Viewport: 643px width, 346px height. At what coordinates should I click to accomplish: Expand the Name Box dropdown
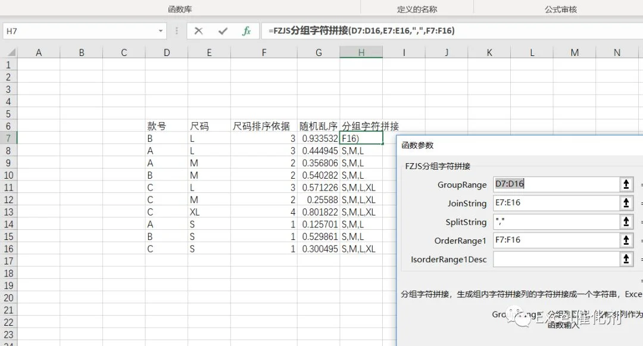161,31
